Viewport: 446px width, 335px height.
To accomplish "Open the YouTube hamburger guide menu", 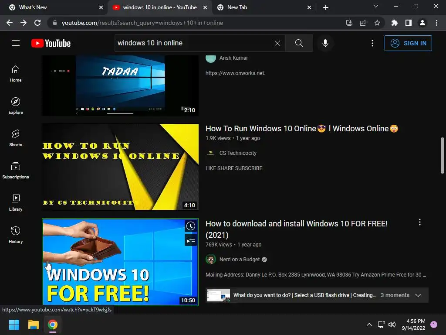I will click(16, 43).
